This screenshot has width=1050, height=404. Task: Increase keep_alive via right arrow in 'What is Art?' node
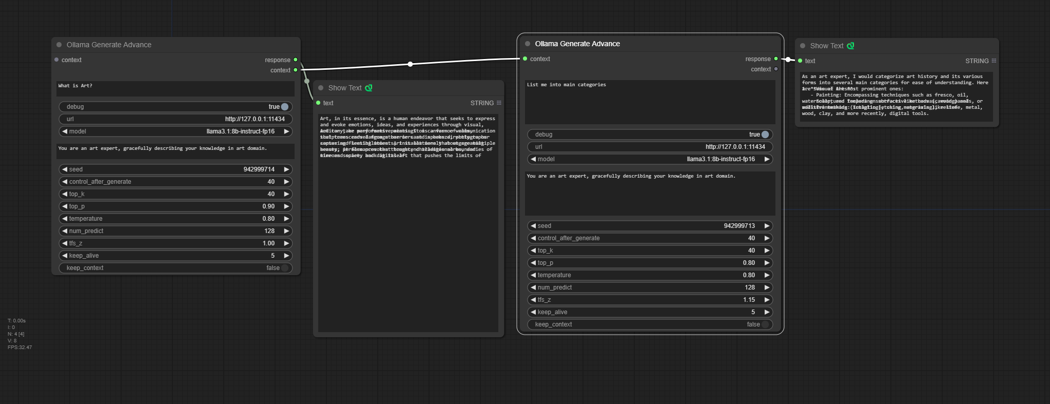click(286, 256)
